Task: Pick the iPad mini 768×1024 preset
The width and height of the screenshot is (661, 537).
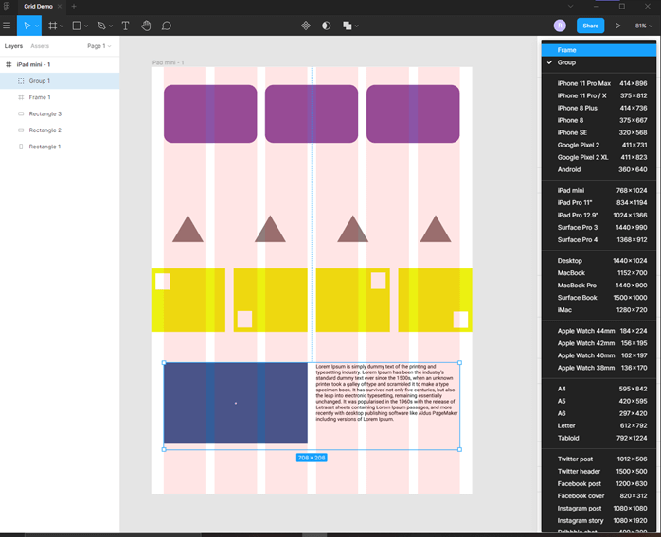Action: (x=598, y=190)
